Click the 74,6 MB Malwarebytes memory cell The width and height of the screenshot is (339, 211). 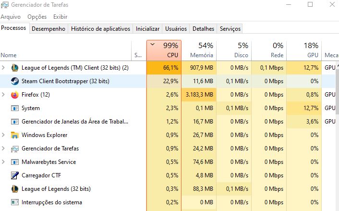pyautogui.click(x=199, y=162)
